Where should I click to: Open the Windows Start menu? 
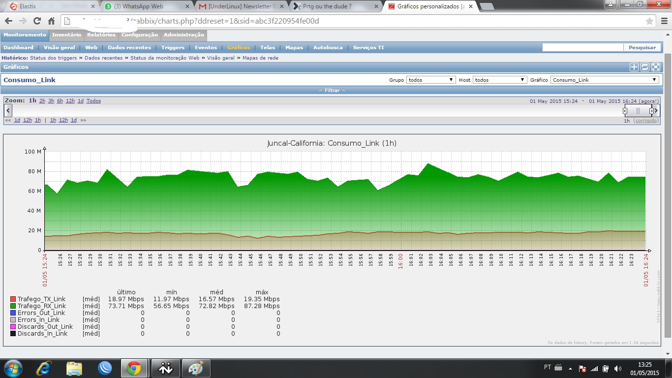pos(13,368)
